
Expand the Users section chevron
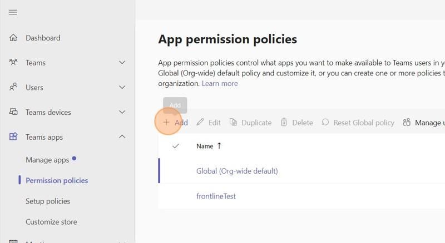pos(122,87)
